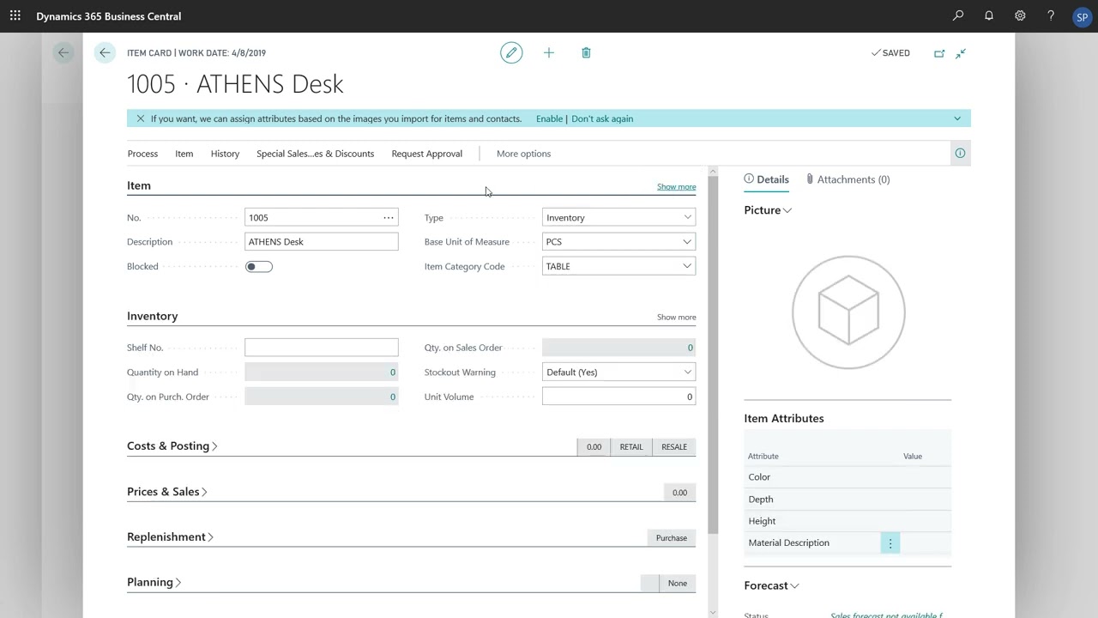This screenshot has width=1098, height=618.
Task: Expand the Replenishment section
Action: click(170, 537)
